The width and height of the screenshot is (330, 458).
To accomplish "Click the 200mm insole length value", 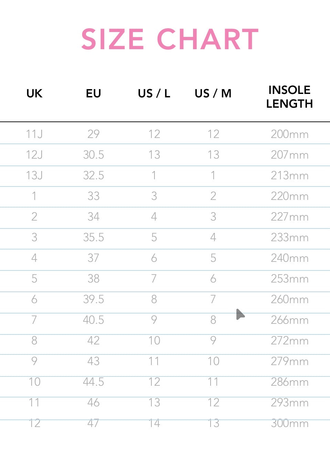I will (x=289, y=134).
